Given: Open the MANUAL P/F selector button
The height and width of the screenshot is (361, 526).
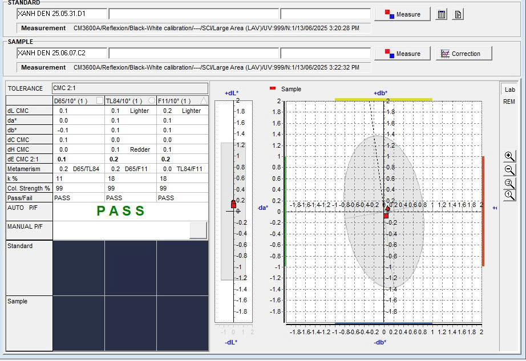Looking at the screenshot, I should coord(198,230).
